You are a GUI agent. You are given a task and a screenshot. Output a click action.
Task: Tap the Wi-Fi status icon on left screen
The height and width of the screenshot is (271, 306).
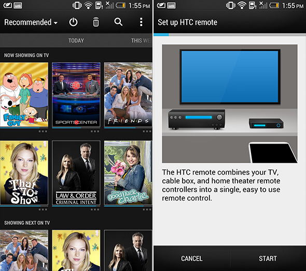tap(88, 6)
